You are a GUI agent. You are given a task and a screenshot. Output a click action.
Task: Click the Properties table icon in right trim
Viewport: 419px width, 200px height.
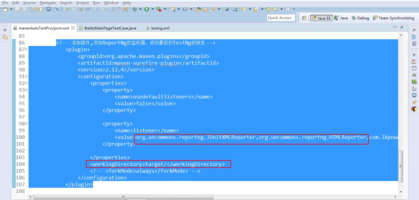414,68
